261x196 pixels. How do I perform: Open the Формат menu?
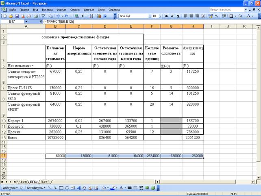(x=61, y=10)
